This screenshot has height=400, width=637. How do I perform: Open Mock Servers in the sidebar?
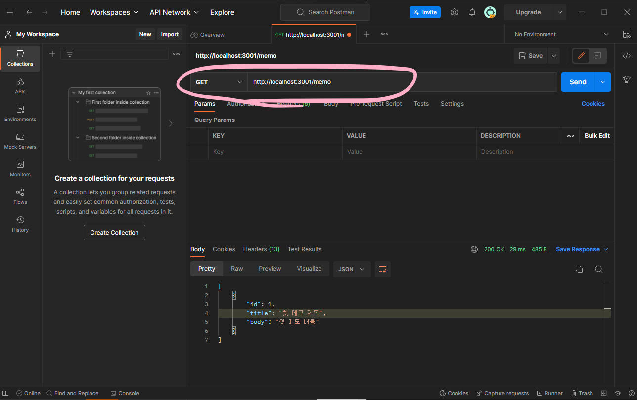point(20,141)
